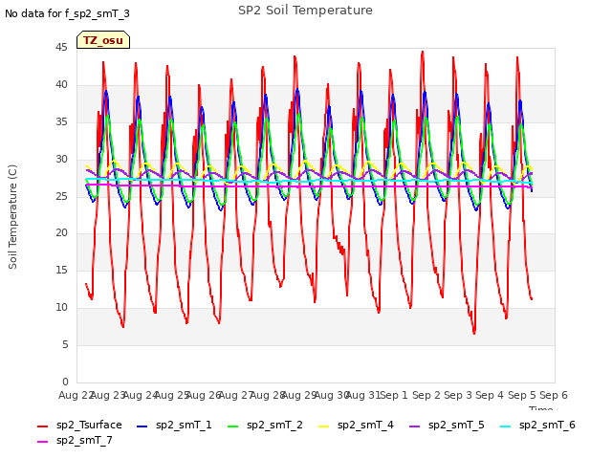
Task: Click the TZ_osu annotation label
Action: coord(103,40)
